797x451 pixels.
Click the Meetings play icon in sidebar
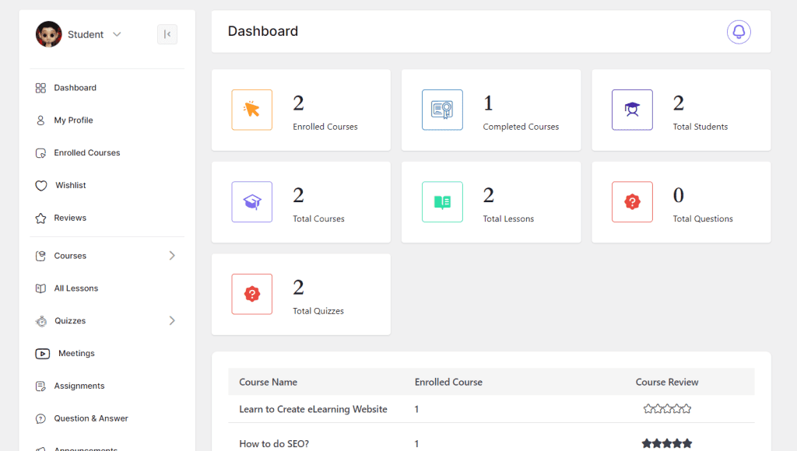tap(41, 353)
